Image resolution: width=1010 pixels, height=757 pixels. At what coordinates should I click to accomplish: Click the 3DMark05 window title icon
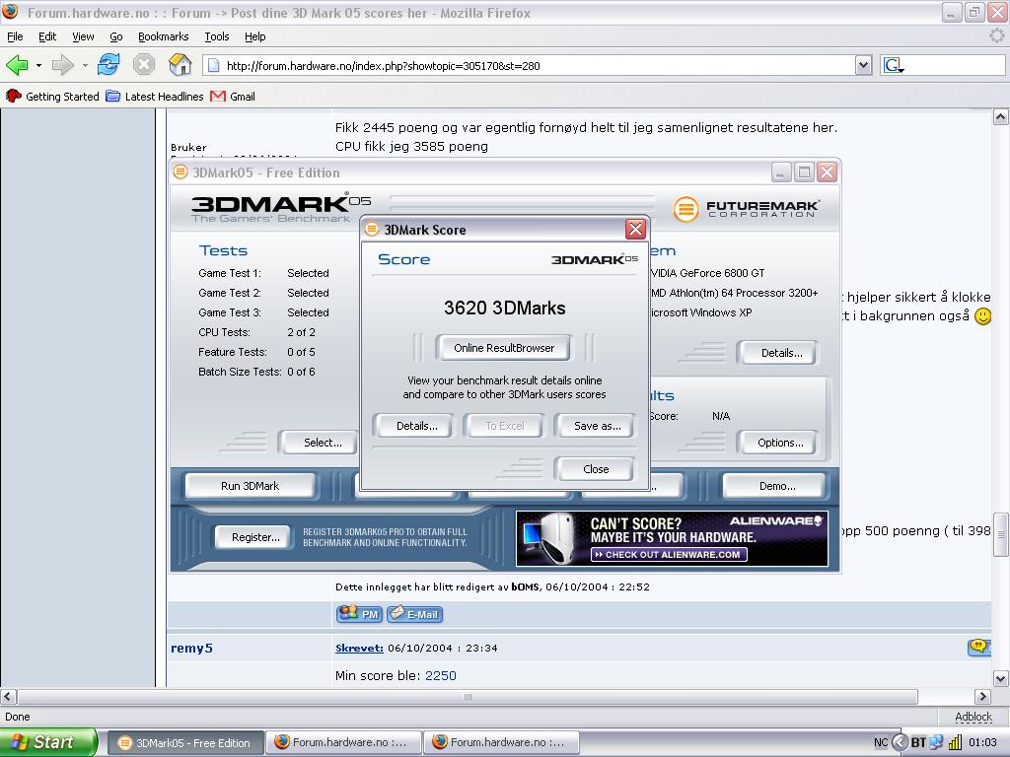(x=180, y=172)
